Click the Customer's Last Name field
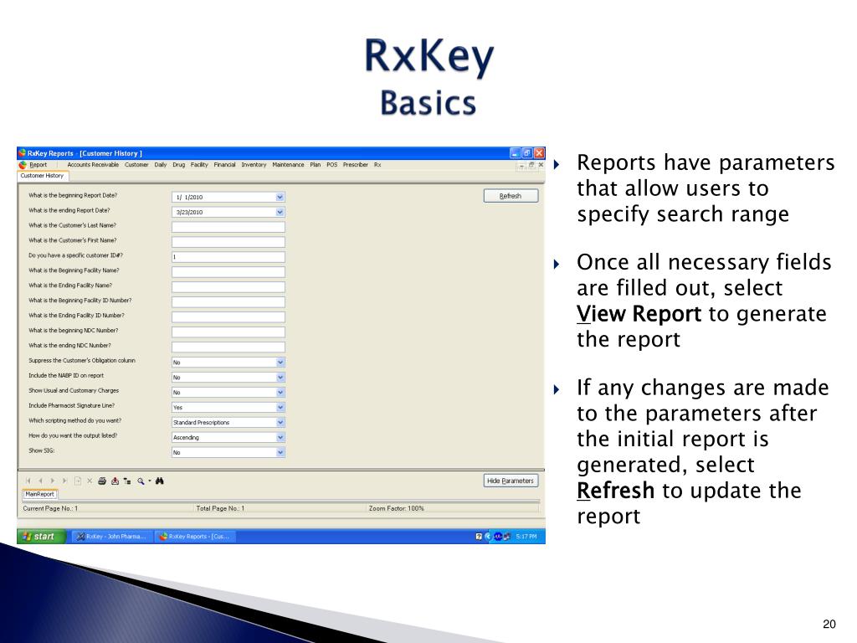 tap(228, 227)
